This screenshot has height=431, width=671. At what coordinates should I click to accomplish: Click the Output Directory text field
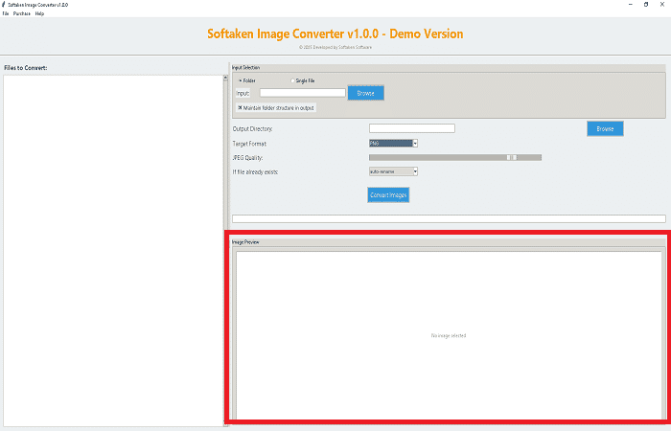pyautogui.click(x=412, y=128)
